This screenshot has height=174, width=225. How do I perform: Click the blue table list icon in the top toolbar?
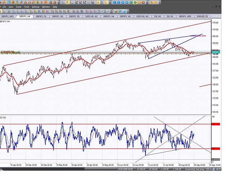point(9,2)
